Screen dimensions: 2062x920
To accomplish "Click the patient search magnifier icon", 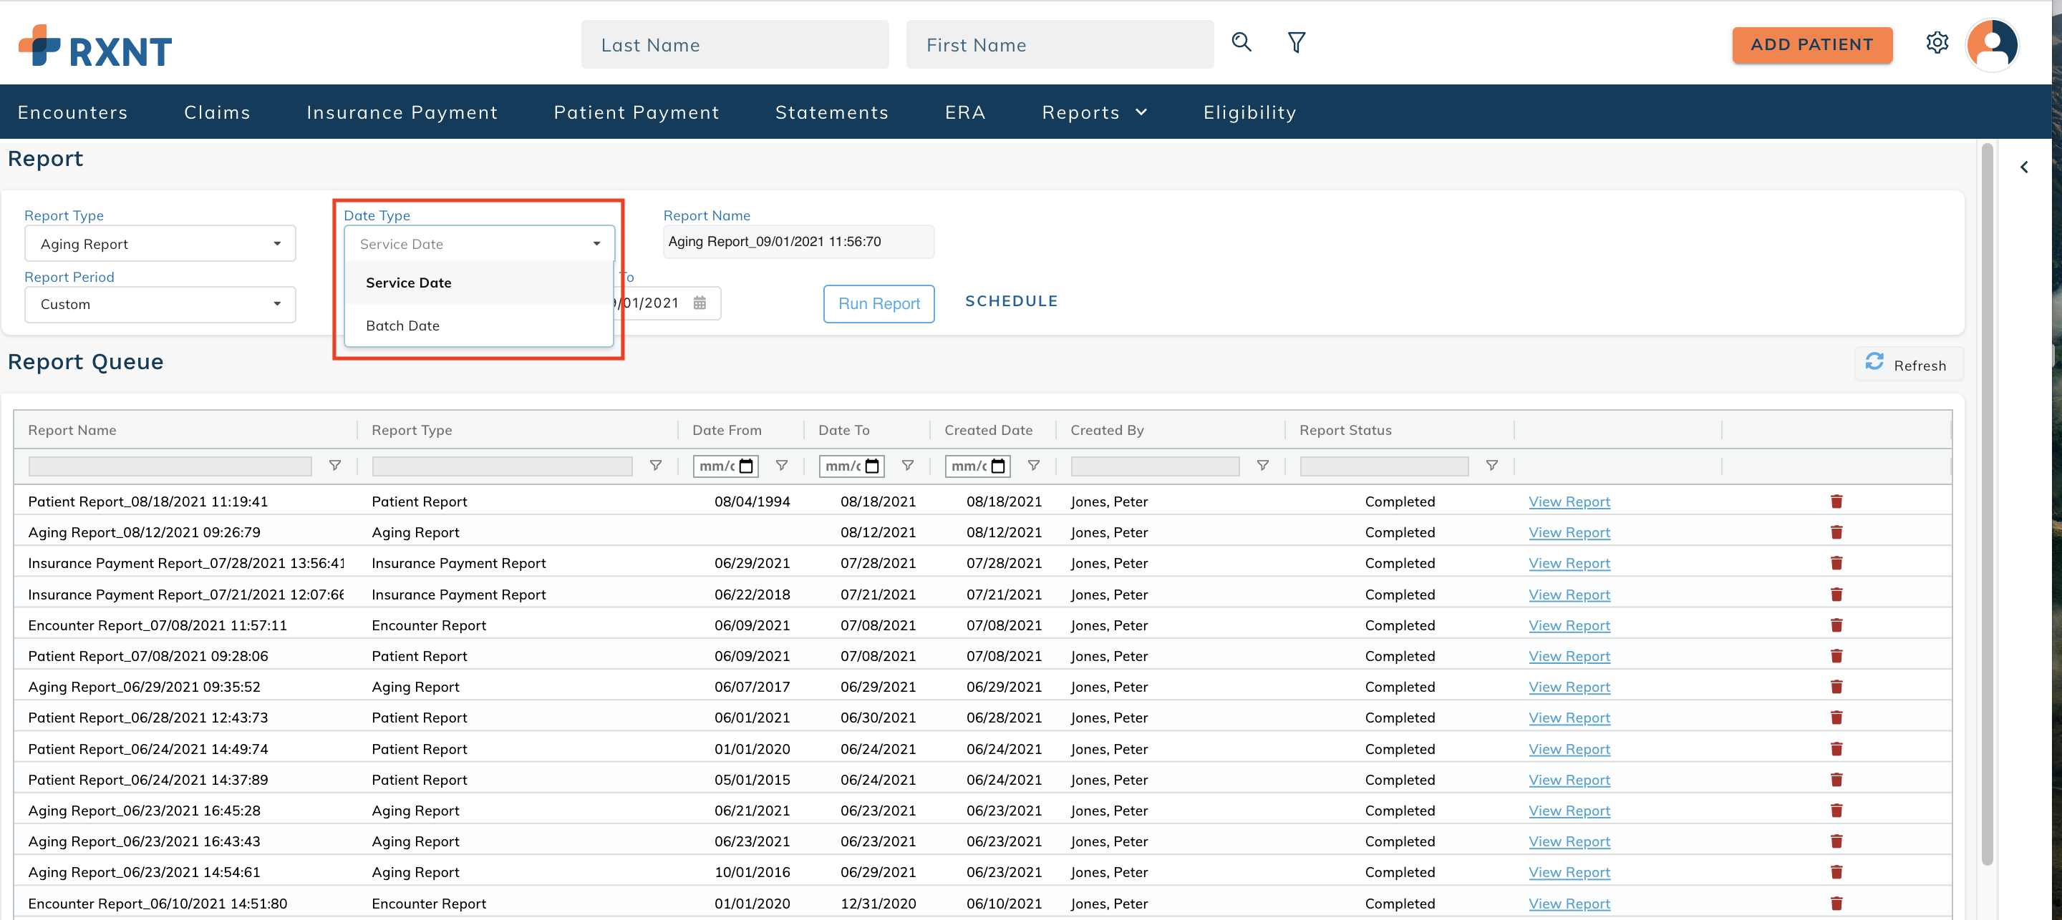I will pyautogui.click(x=1241, y=42).
